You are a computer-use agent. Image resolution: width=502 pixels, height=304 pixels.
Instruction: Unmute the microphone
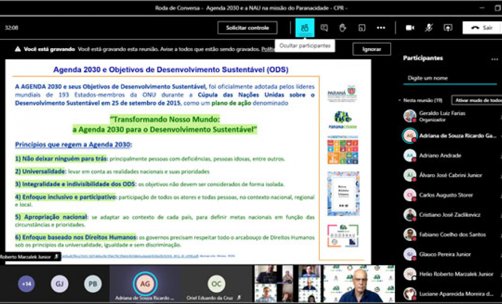point(428,27)
